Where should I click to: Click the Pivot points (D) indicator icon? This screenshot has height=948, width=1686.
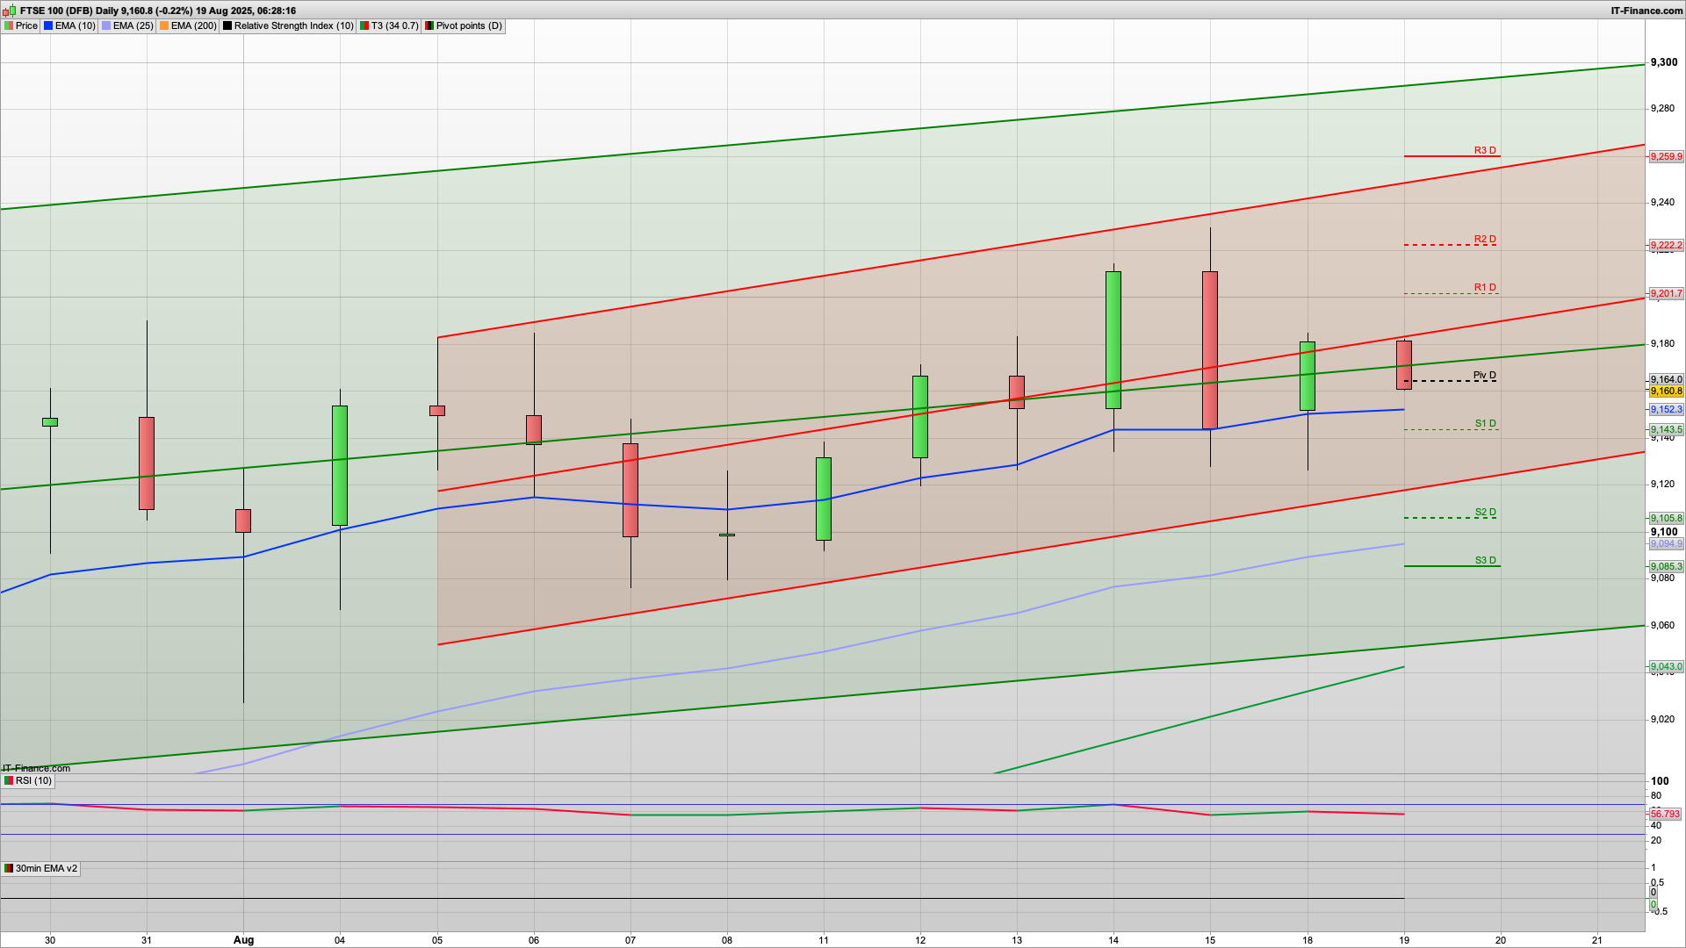click(429, 26)
